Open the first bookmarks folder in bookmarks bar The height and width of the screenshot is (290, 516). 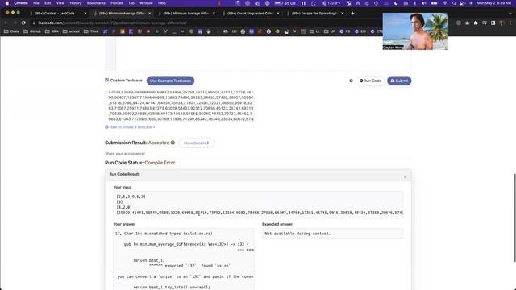tap(12, 31)
